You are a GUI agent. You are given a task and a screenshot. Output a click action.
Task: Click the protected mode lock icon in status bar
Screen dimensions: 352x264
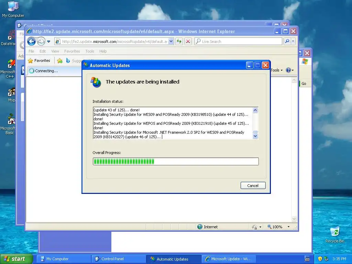coord(254,227)
